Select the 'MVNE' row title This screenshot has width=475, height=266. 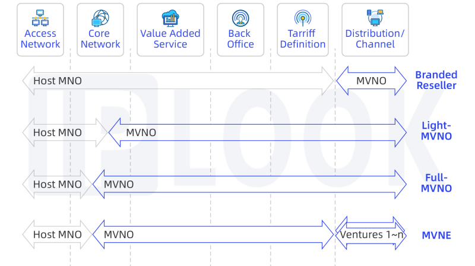(436, 235)
